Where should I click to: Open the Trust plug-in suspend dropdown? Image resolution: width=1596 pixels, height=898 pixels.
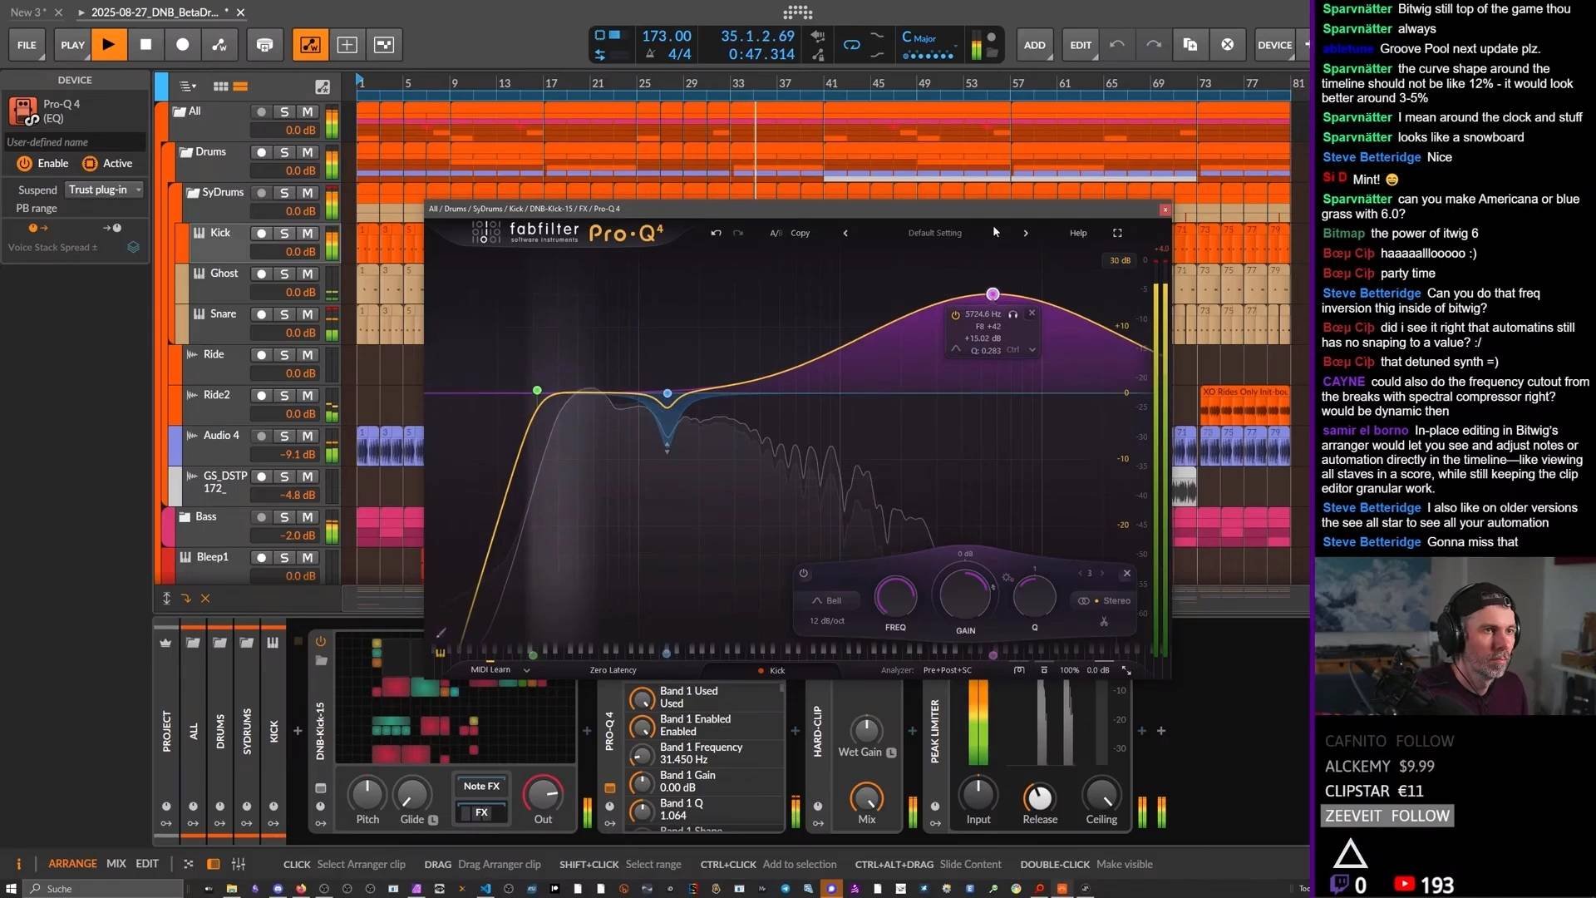[103, 190]
